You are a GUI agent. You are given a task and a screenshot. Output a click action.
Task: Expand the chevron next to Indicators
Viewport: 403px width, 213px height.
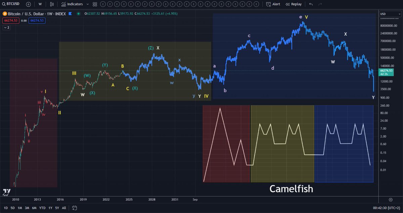(x=88, y=4)
